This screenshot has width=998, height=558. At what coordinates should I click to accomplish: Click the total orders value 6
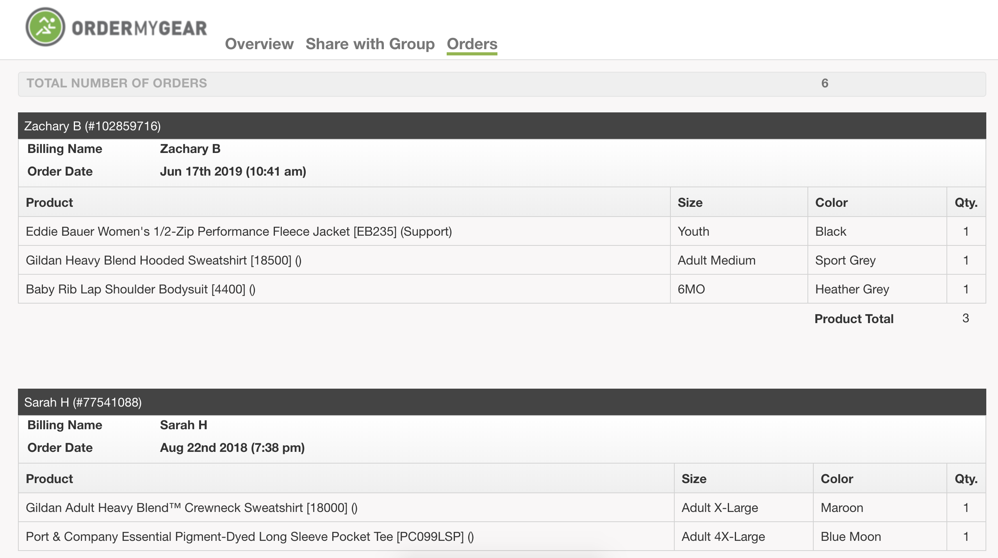(x=825, y=83)
